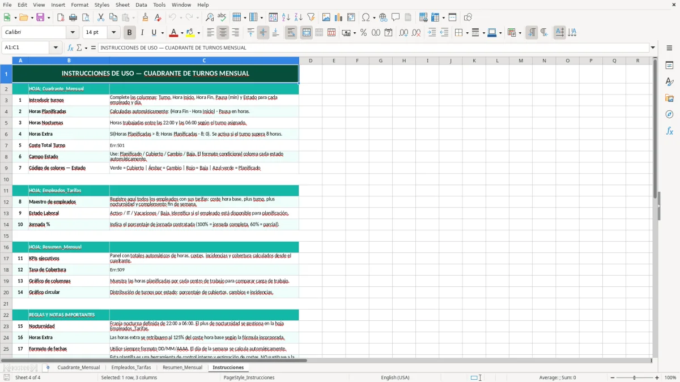Image resolution: width=680 pixels, height=382 pixels.
Task: Click the Export as PDF icon
Action: (61, 18)
